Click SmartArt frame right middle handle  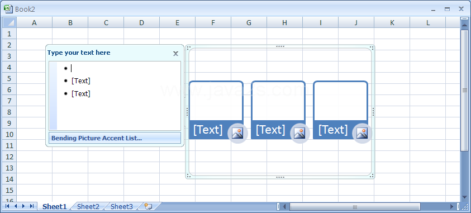click(x=373, y=112)
